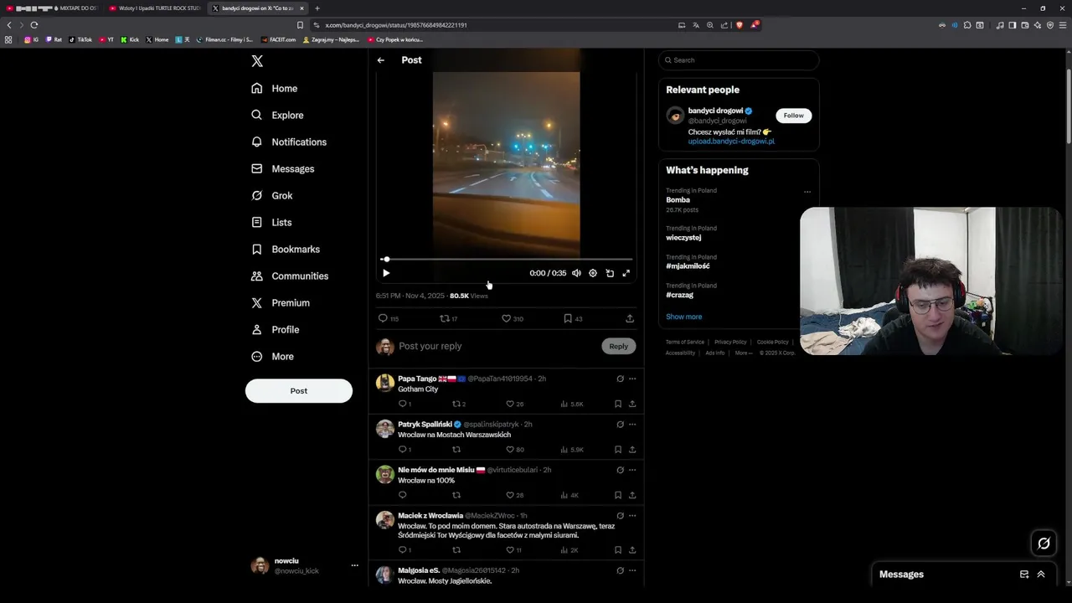Open more options on Patryk Spaliński's reply

(x=632, y=425)
